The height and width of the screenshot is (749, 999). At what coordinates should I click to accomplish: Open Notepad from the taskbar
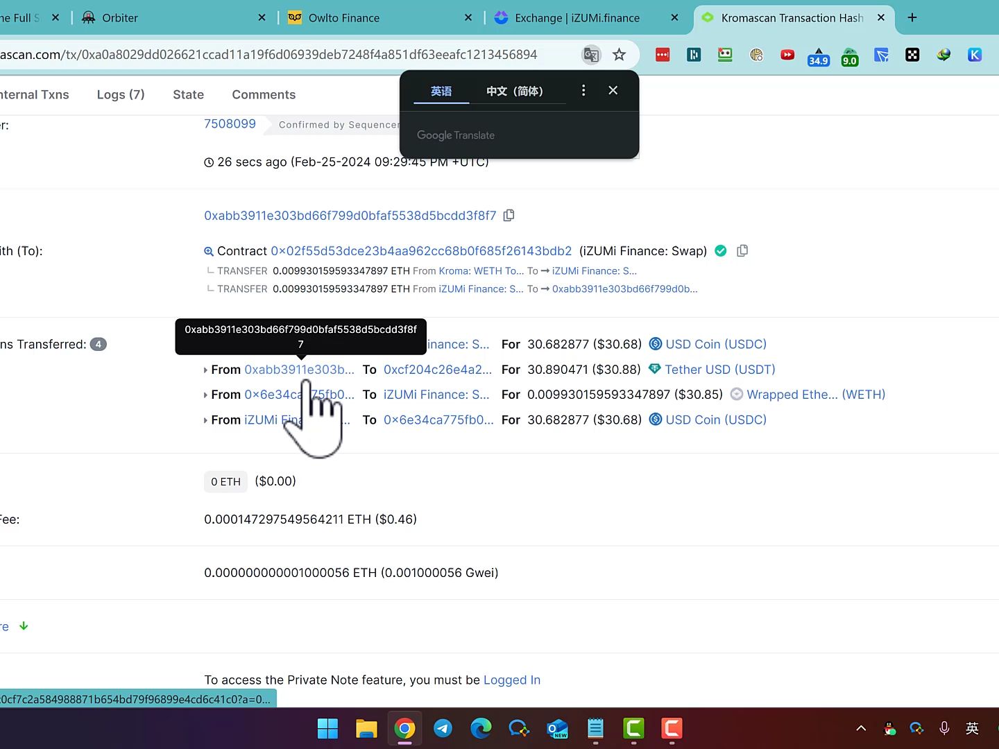pyautogui.click(x=595, y=728)
